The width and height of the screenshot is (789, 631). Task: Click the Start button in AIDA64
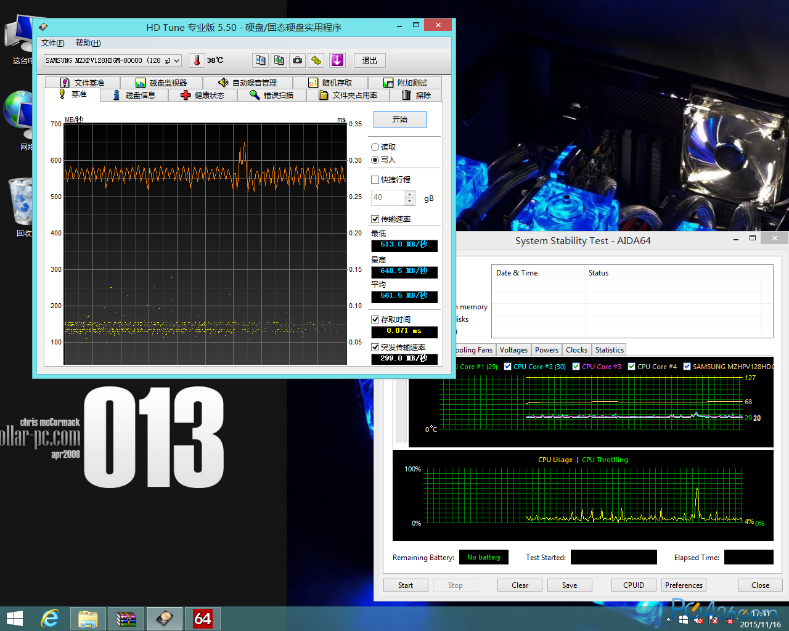coord(406,585)
